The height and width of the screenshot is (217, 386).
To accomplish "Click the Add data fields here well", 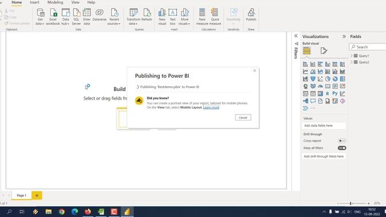I will pyautogui.click(x=324, y=125).
